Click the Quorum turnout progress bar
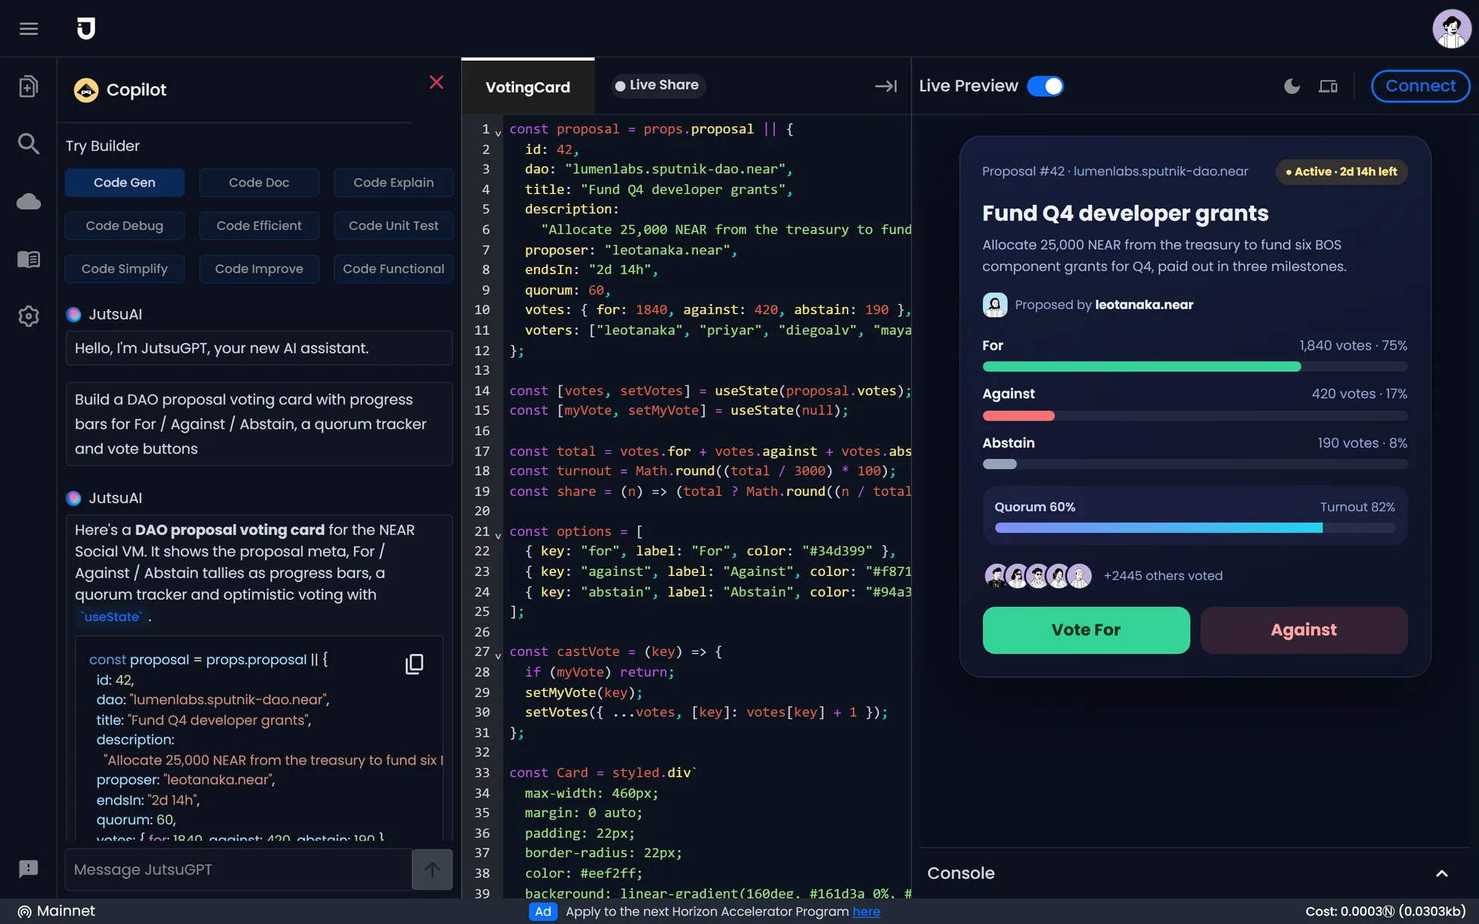The width and height of the screenshot is (1479, 924). point(1195,528)
